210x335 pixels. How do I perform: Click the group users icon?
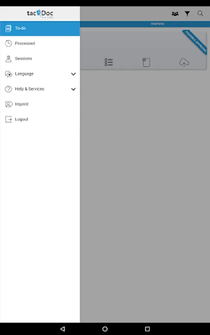(x=175, y=14)
